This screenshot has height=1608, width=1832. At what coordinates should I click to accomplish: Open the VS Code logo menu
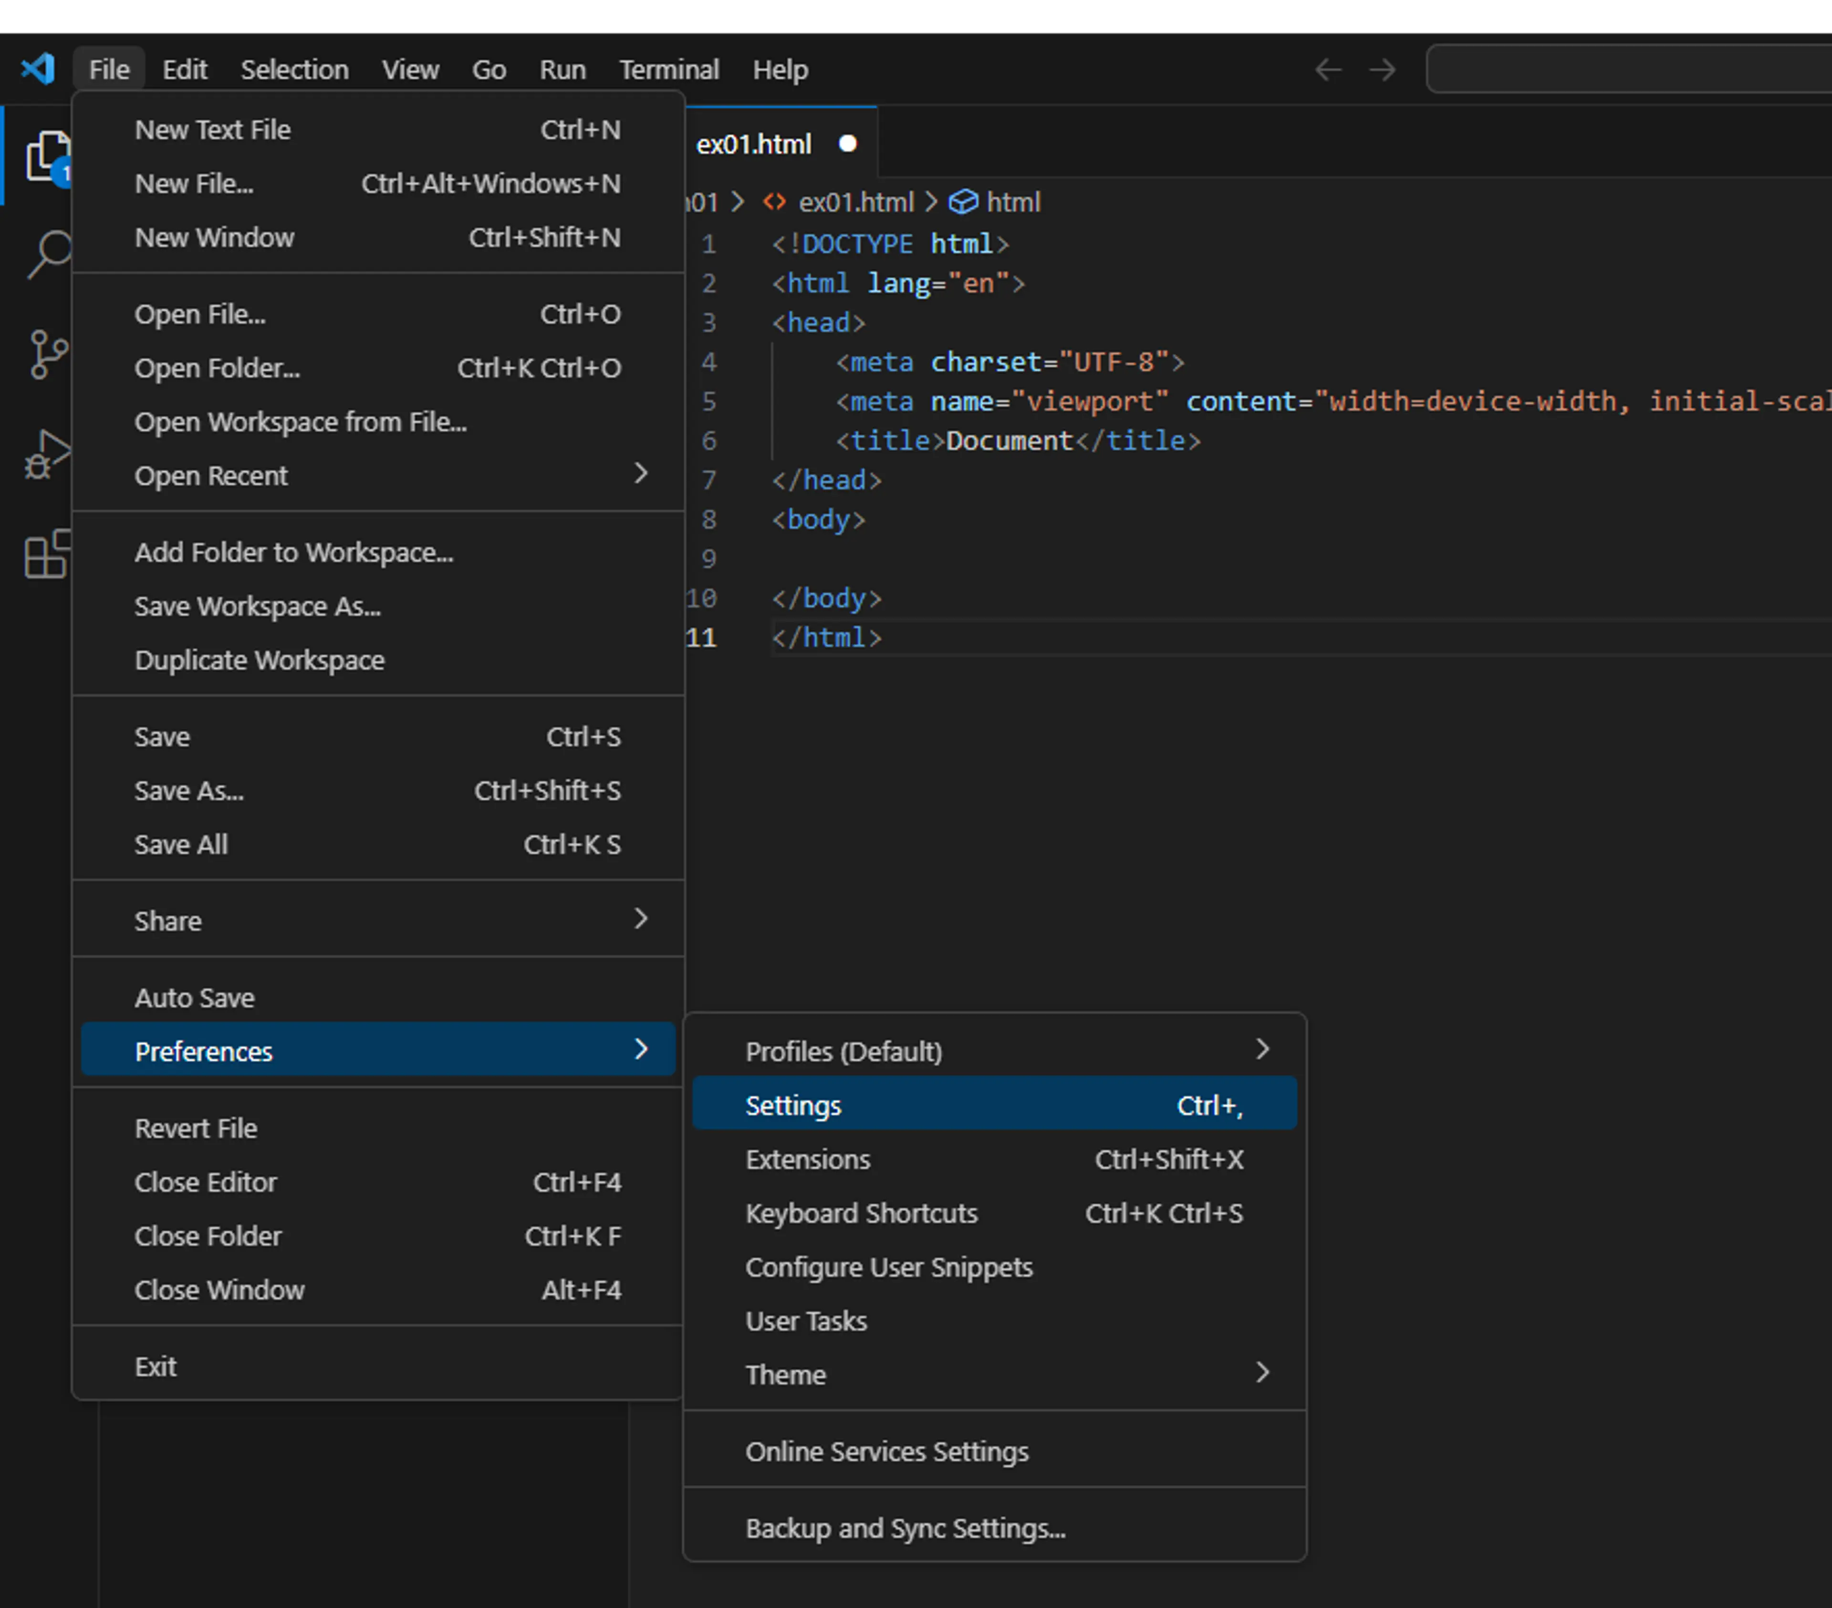39,69
